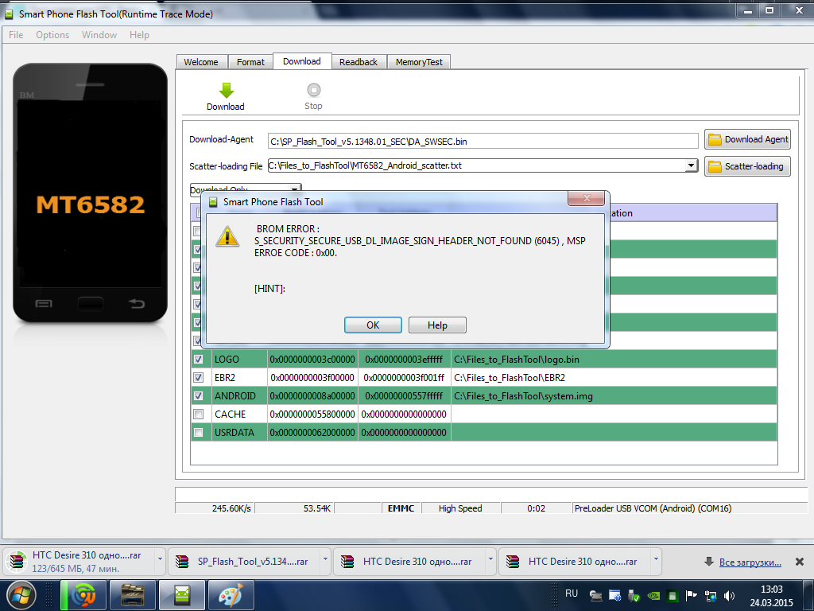Open the "Все загрузки" downloads link
814x611 pixels.
[750, 562]
